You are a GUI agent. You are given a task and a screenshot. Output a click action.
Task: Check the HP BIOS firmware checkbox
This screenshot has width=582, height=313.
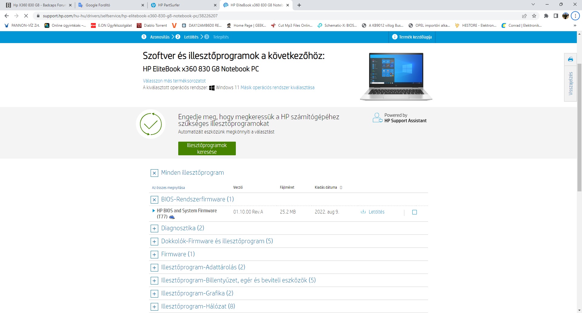[415, 212]
